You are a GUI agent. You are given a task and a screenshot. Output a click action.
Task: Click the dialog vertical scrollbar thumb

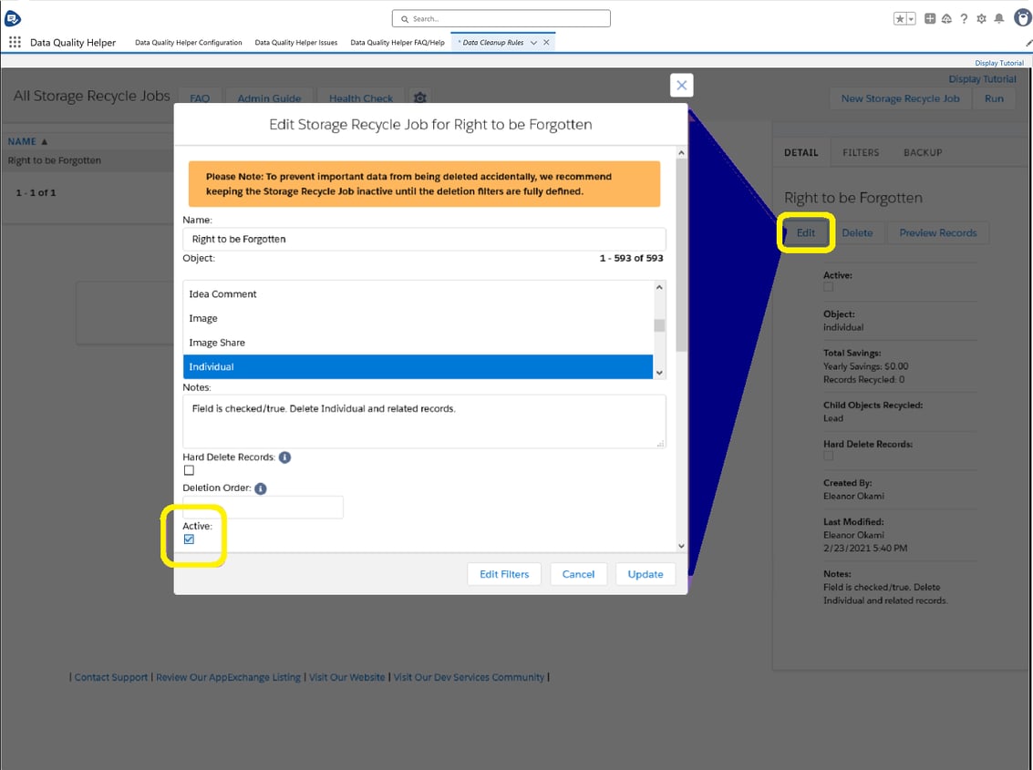point(681,255)
